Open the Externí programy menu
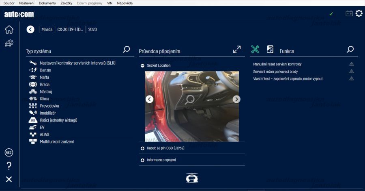This screenshot has width=365, height=191. [x=90, y=3]
